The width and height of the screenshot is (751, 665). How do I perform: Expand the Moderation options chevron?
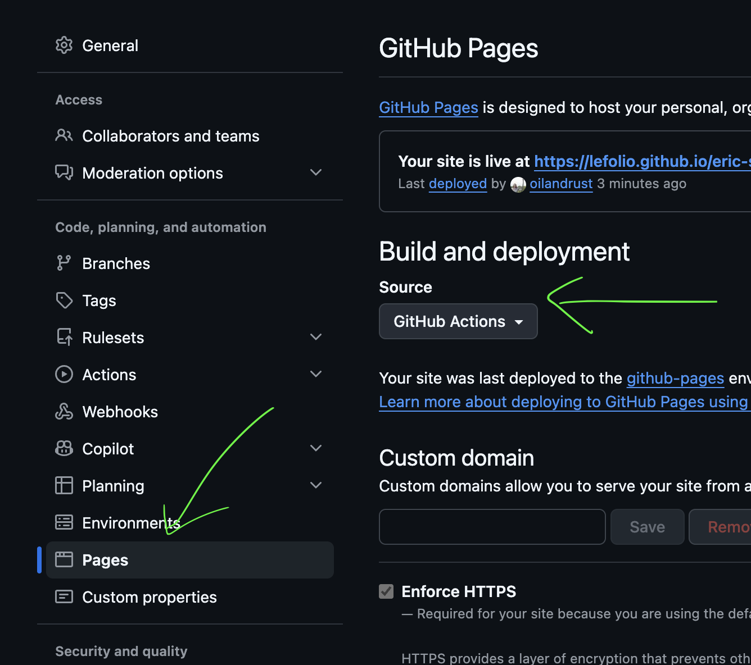[x=316, y=172]
